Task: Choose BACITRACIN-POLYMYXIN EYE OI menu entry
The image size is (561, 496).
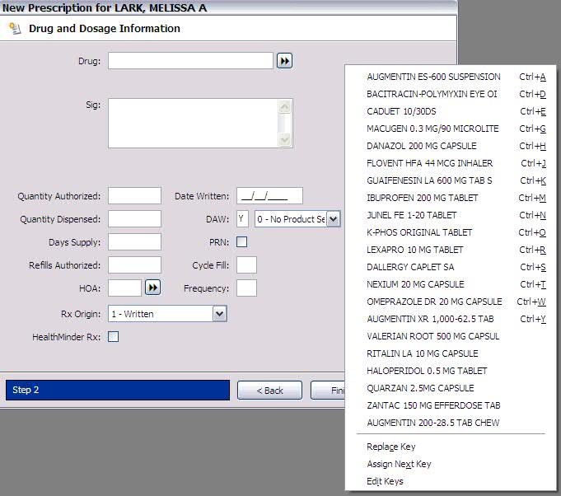Action: pyautogui.click(x=451, y=94)
